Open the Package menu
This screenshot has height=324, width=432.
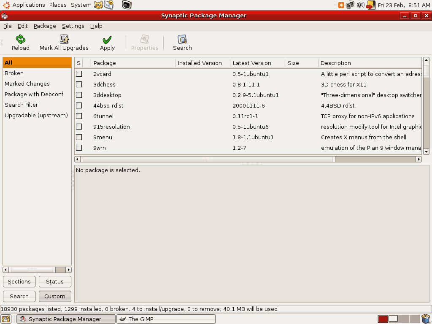pyautogui.click(x=45, y=26)
